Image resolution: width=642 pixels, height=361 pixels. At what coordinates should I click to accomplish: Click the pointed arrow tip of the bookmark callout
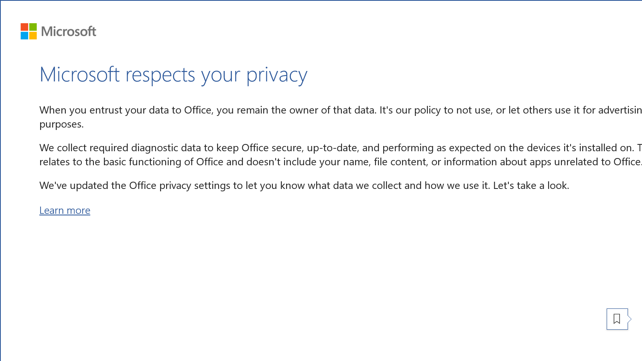[x=630, y=319]
